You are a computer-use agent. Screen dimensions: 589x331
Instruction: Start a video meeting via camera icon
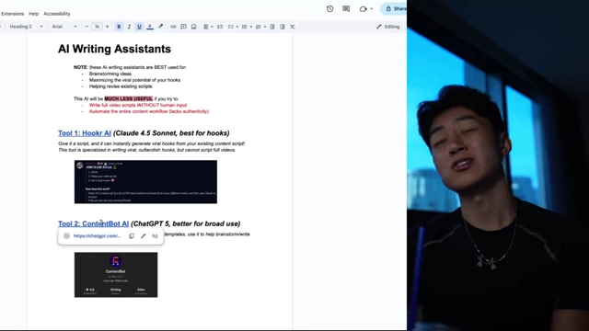pyautogui.click(x=363, y=8)
